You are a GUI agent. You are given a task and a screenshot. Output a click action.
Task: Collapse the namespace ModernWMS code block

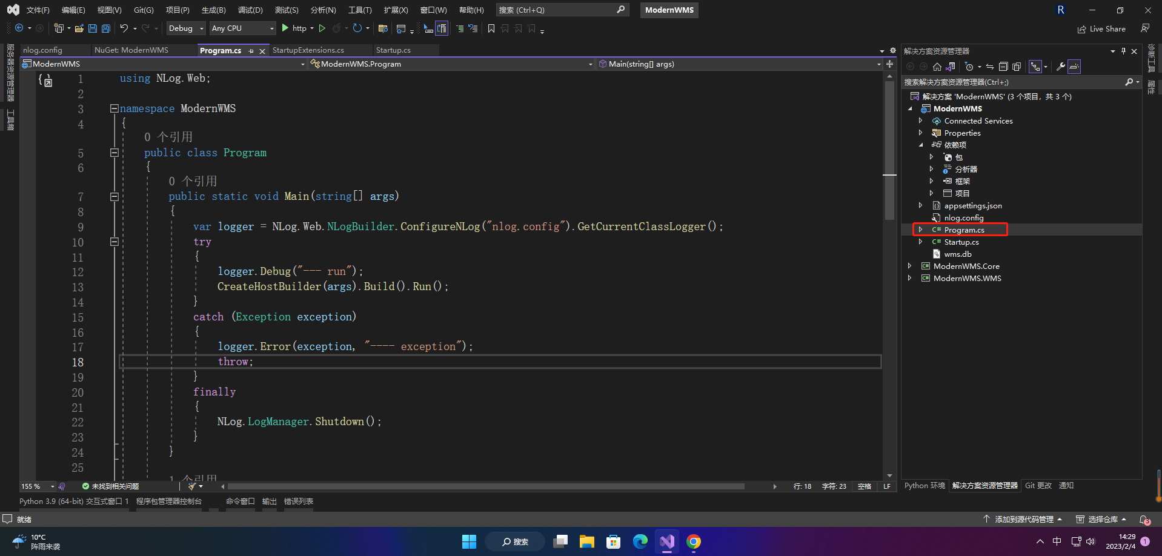[x=114, y=108]
